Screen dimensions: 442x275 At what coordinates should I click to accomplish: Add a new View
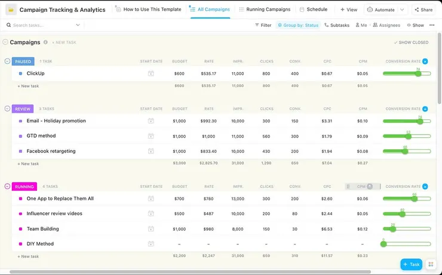coord(349,10)
